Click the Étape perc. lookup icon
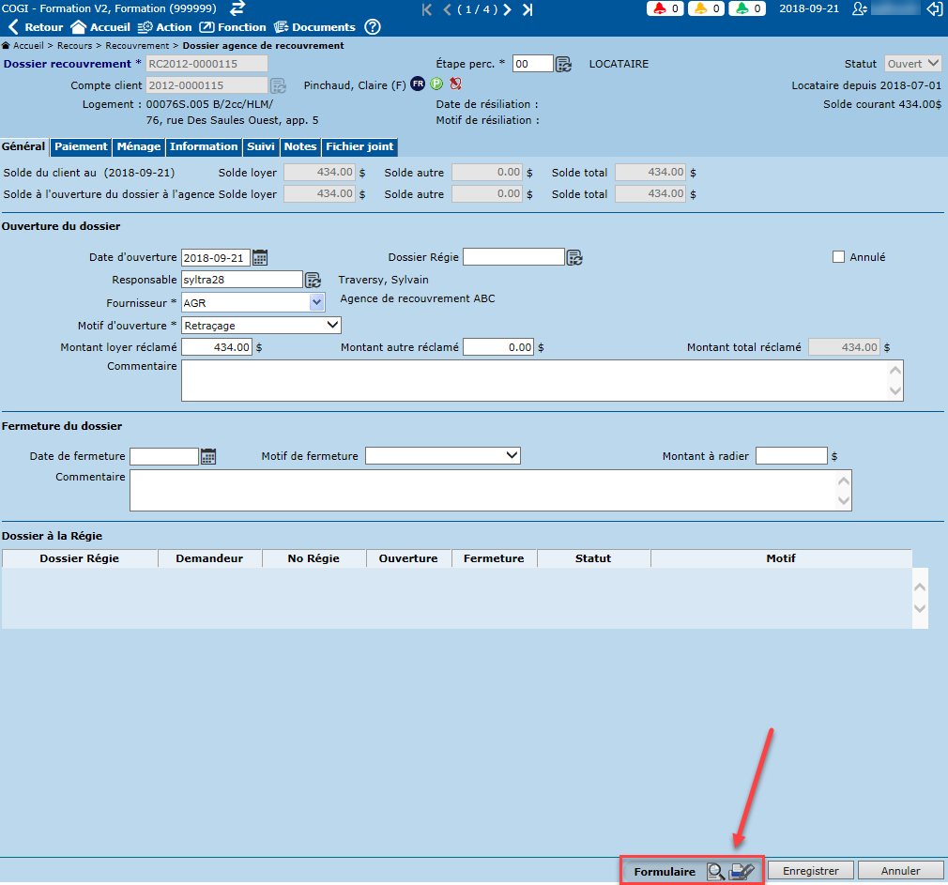 pos(563,64)
